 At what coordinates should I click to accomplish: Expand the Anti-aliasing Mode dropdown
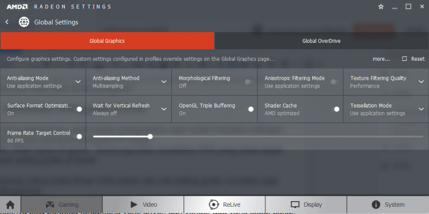pos(78,81)
